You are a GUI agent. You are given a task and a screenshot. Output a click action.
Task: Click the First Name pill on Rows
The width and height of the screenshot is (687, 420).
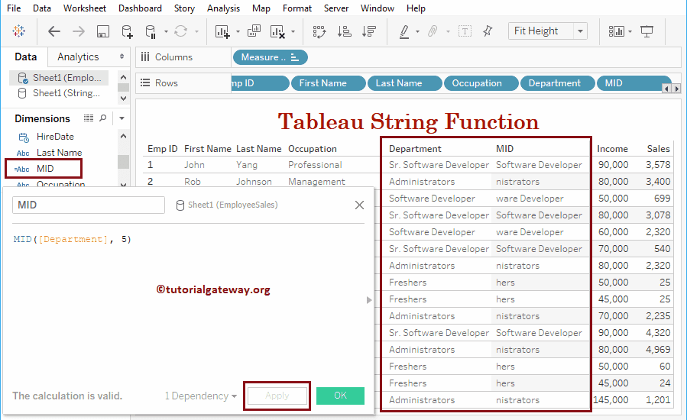pyautogui.click(x=328, y=83)
